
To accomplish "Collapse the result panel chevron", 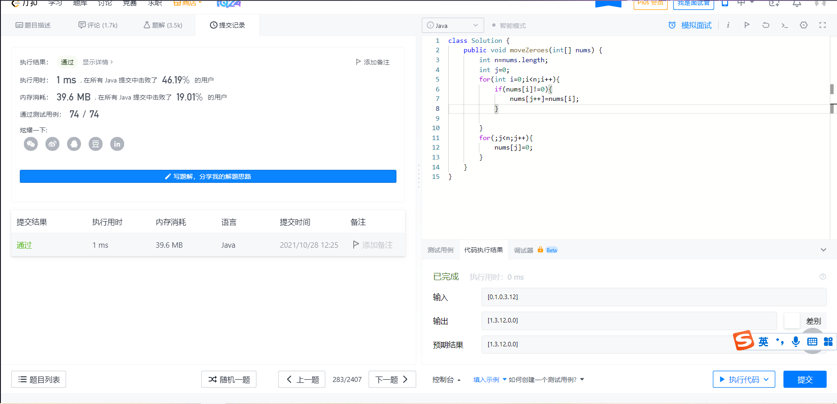I will [x=823, y=250].
